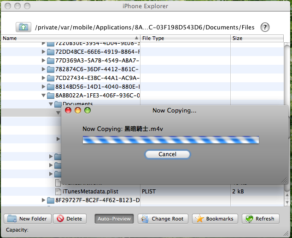The height and width of the screenshot is (238, 292).
Task: Select folder icon for 77D369A3-5A7B-4549-ABA7
Action: pos(51,61)
